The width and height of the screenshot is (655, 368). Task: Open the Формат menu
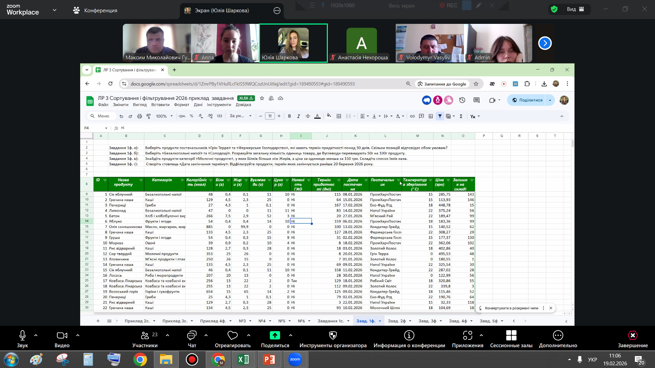tap(181, 105)
